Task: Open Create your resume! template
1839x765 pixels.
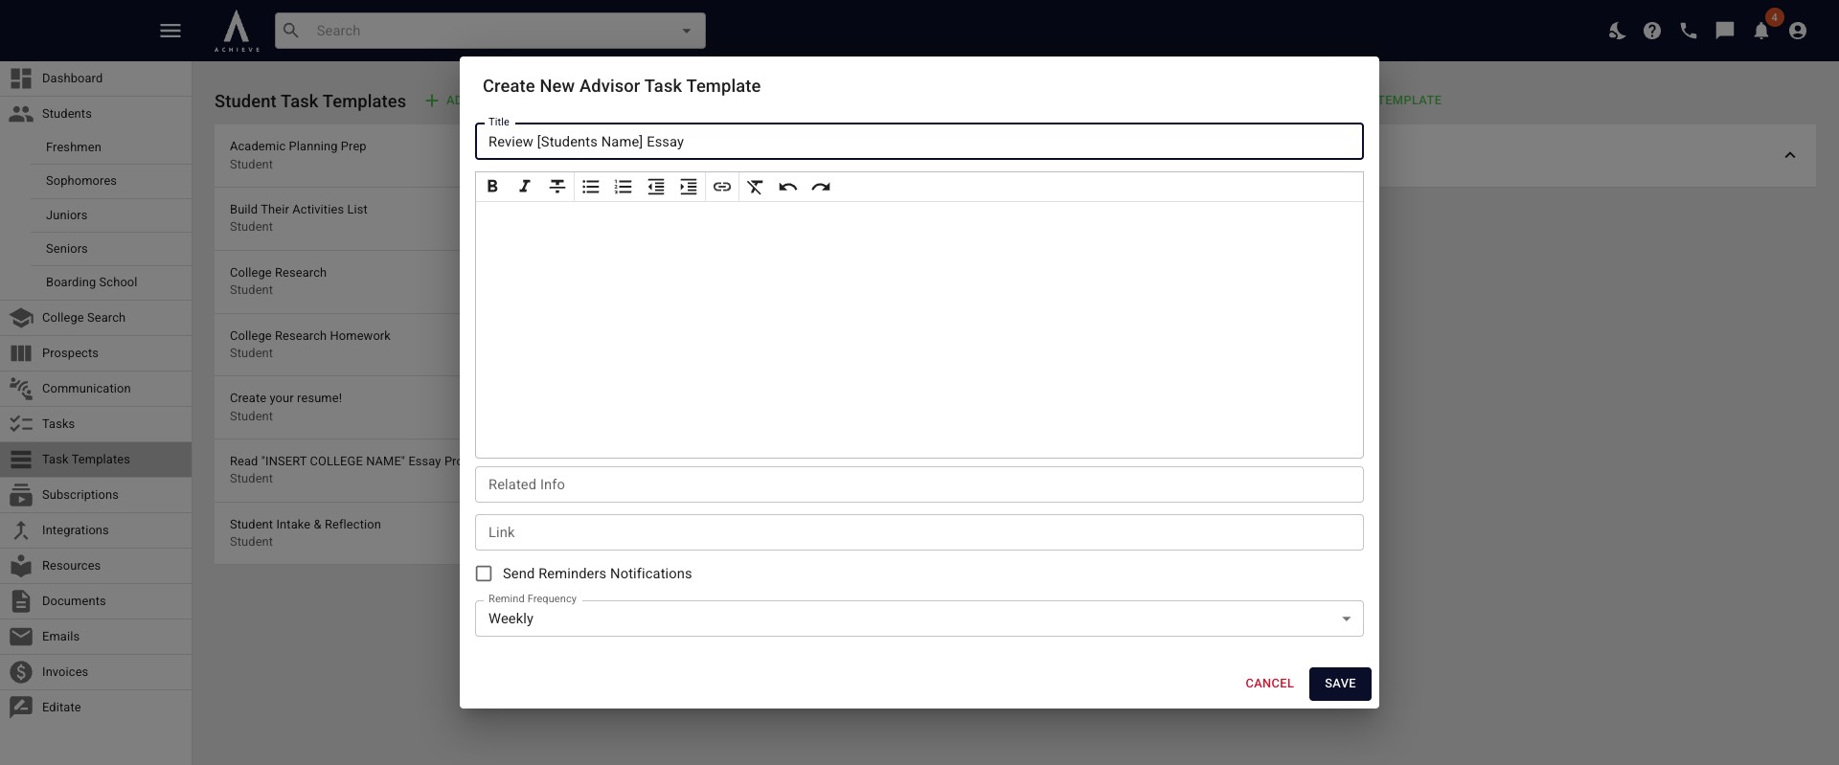Action: tap(337, 407)
